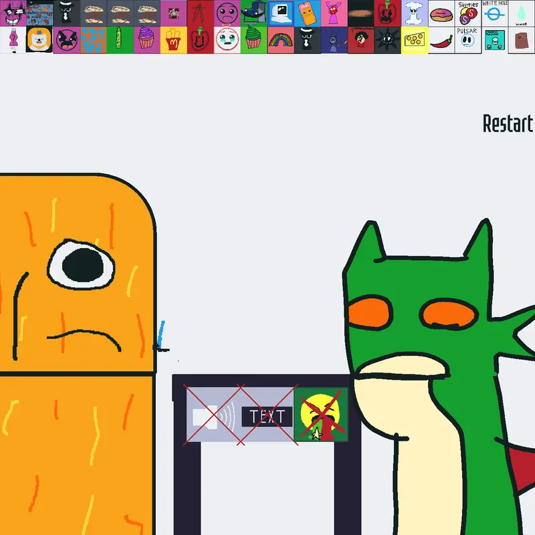The width and height of the screenshot is (535, 535).
Task: Click the Restart button
Action: point(508,124)
